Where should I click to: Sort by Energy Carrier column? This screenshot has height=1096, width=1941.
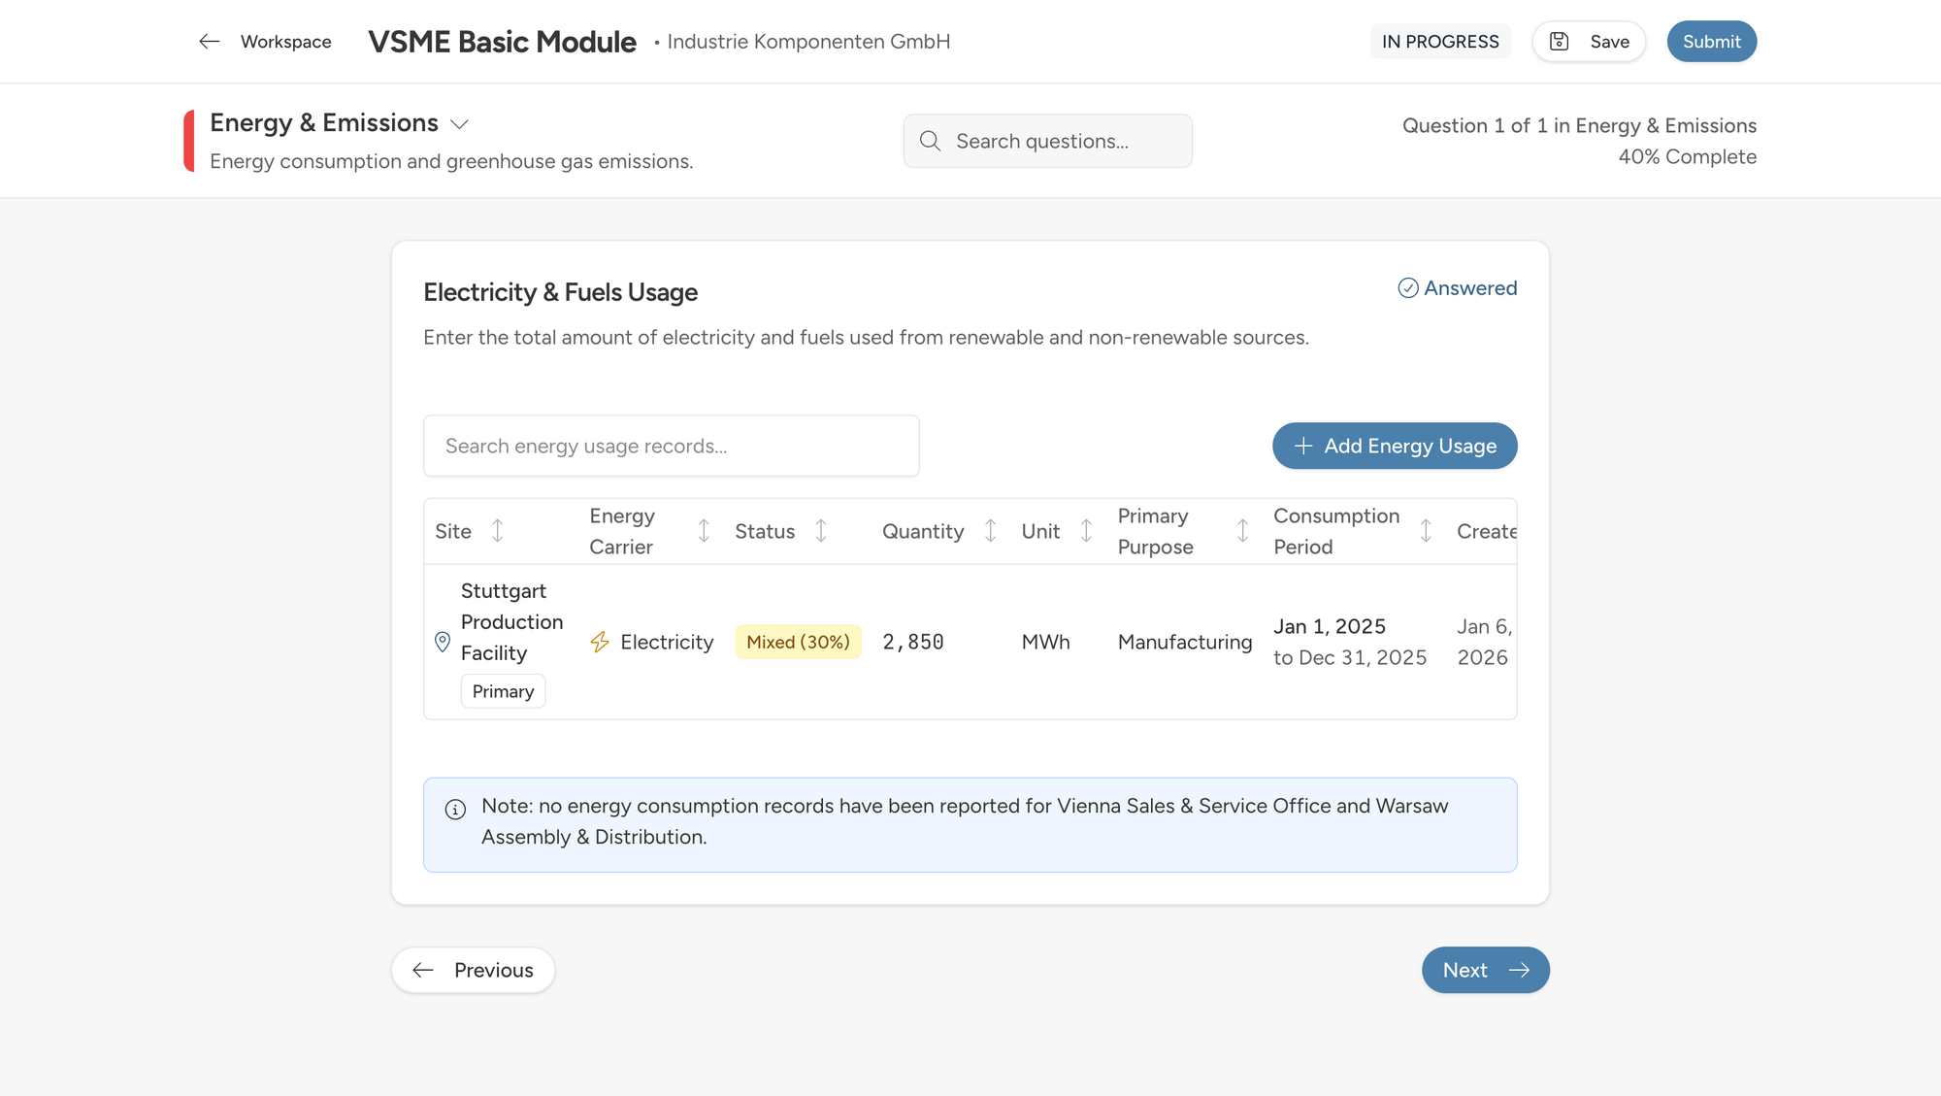click(x=704, y=531)
